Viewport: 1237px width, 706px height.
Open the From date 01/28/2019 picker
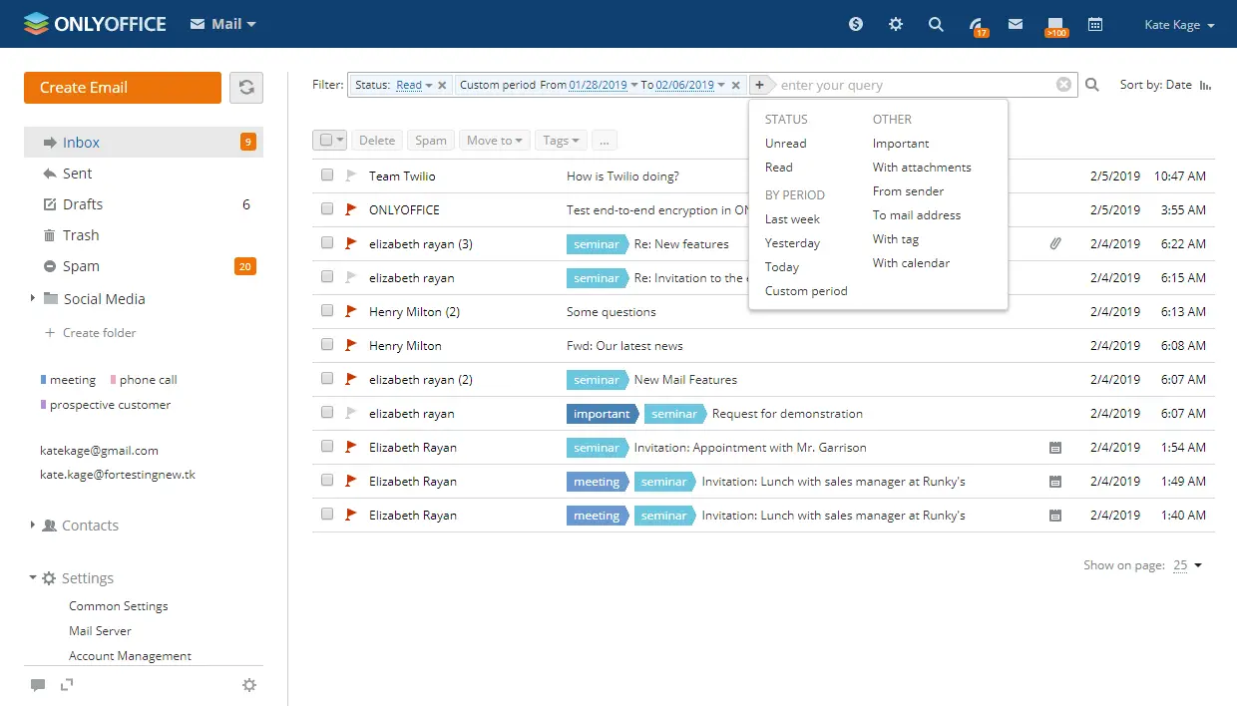tap(604, 85)
